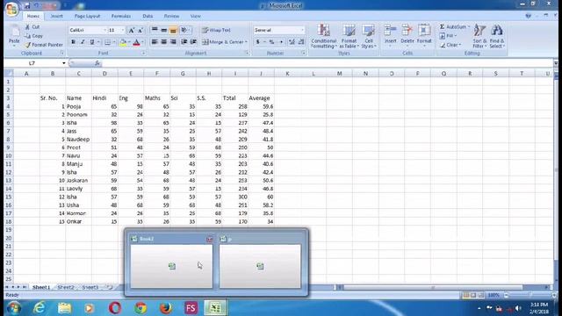Activate the Format Painter
Screen dimensions: 562x316
click(x=44, y=45)
